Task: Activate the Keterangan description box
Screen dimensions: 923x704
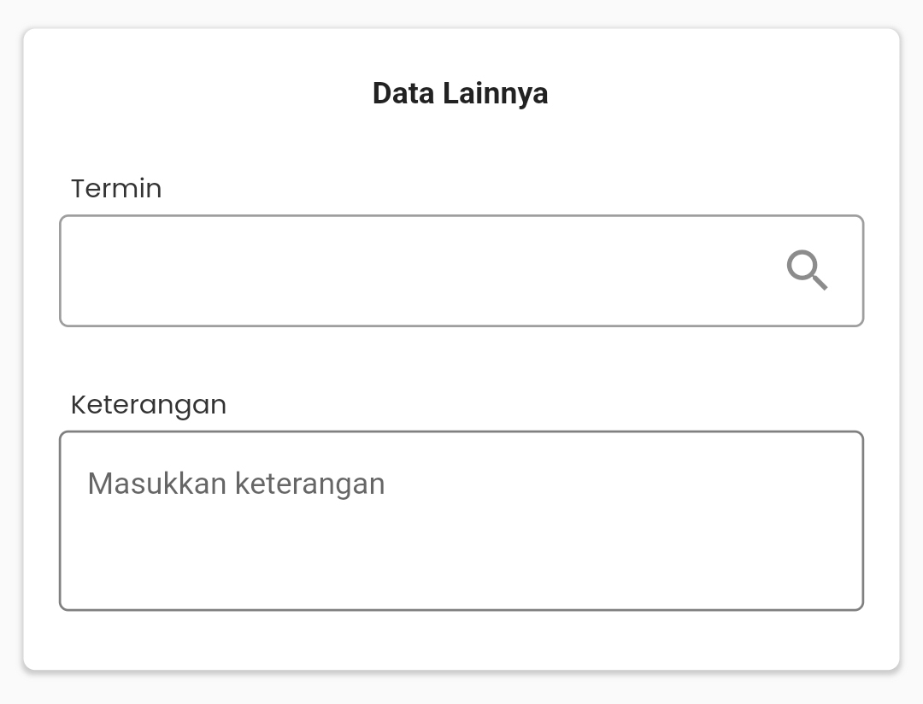Action: (461, 521)
